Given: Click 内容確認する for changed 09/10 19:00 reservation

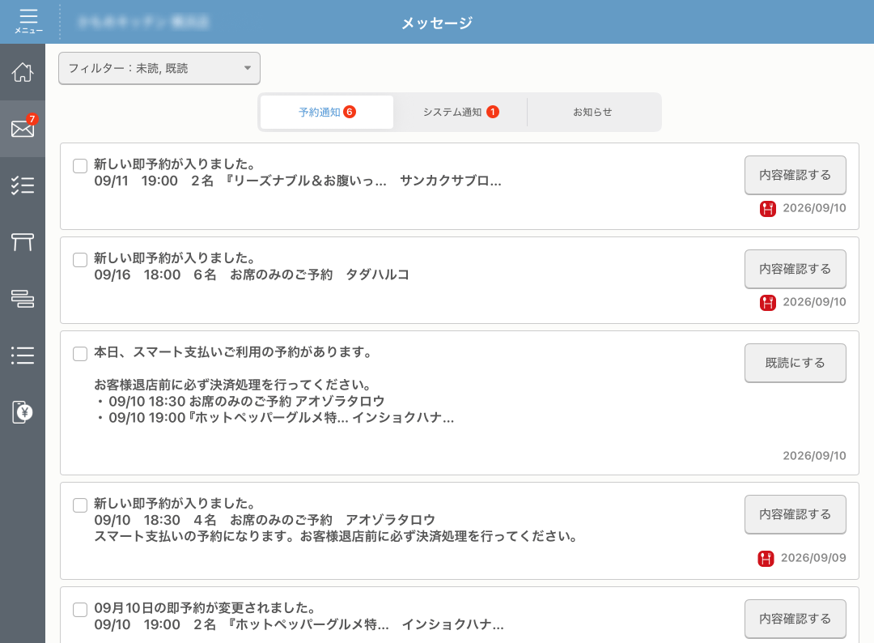Looking at the screenshot, I should pos(795,619).
